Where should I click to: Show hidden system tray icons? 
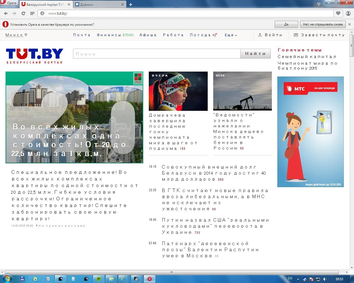point(298,279)
